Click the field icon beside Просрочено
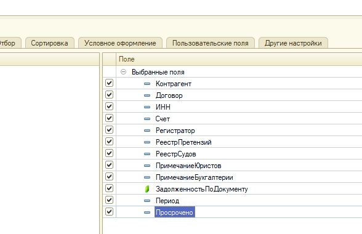This screenshot has width=362, height=234. pyautogui.click(x=147, y=212)
